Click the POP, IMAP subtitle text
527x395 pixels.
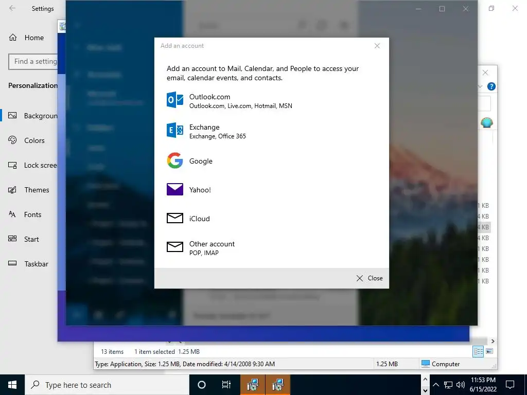[x=204, y=253]
